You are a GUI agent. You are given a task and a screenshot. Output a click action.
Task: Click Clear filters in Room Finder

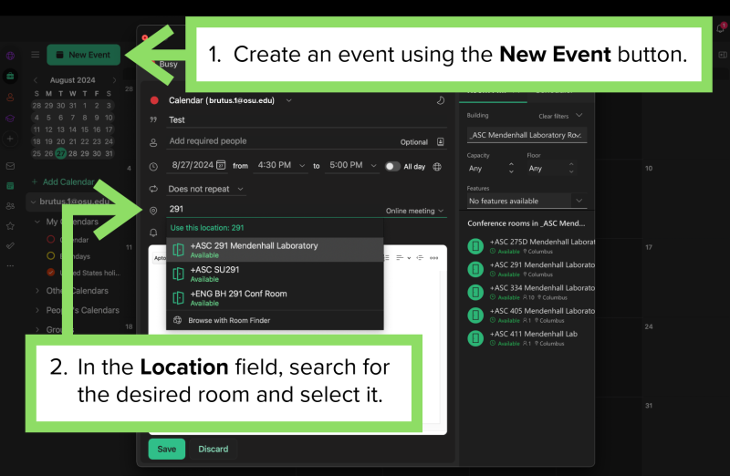click(x=554, y=117)
